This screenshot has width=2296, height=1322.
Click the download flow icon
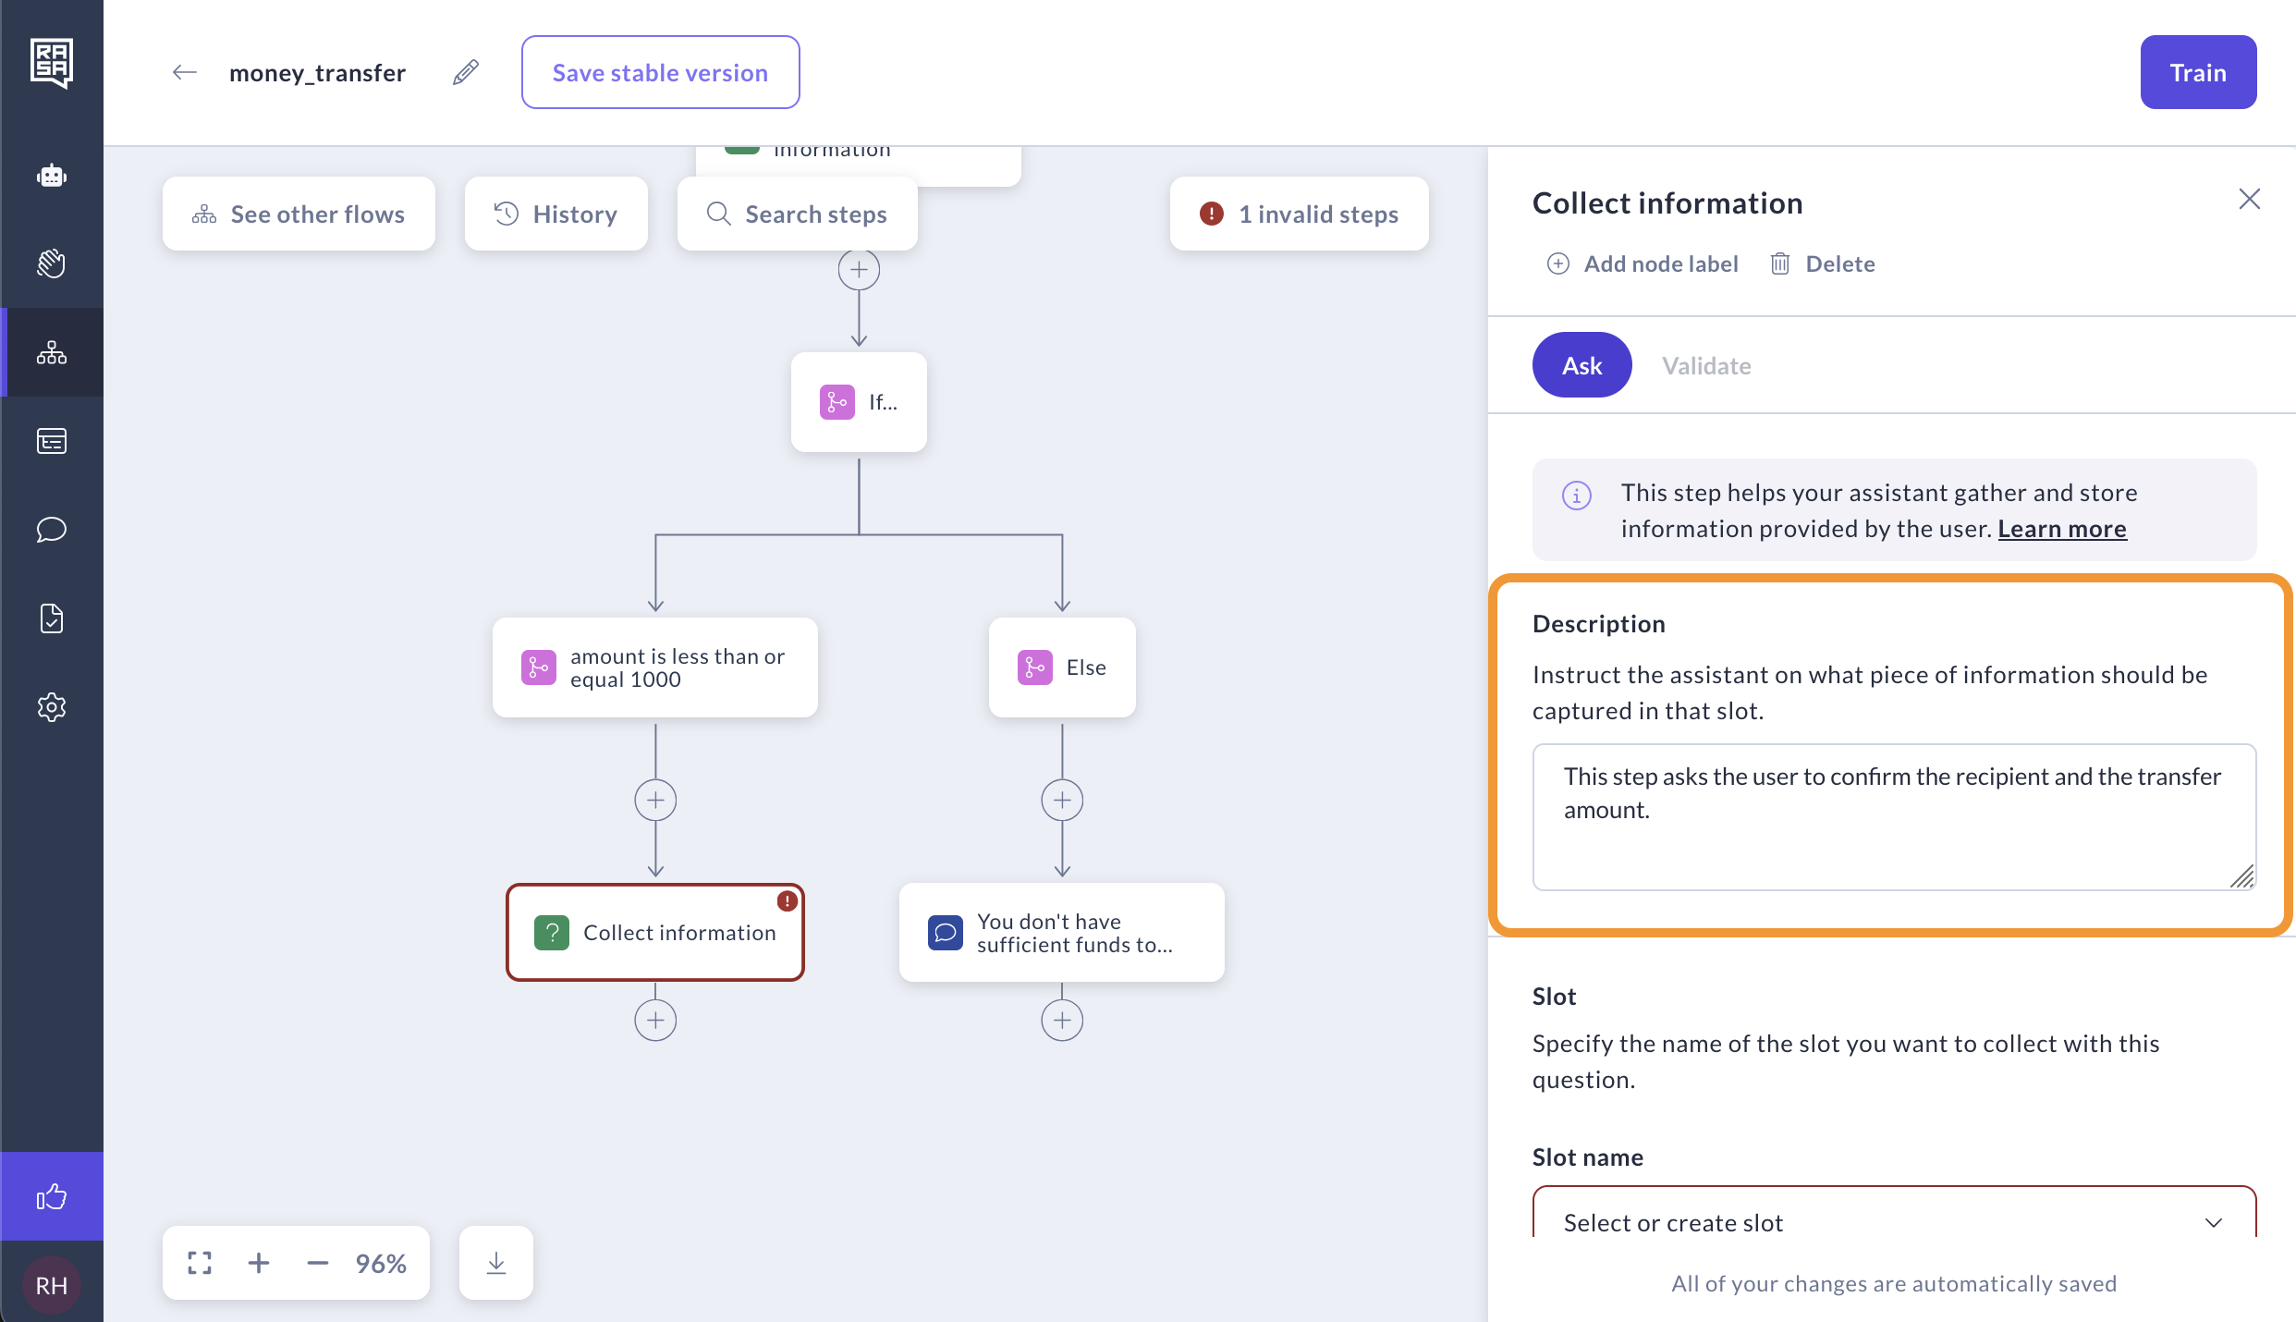click(496, 1263)
